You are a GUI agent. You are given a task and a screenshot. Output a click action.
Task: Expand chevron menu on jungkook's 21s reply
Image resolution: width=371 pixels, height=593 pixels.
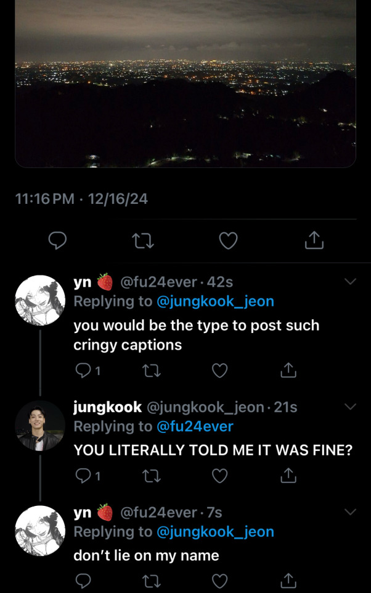coord(350,406)
